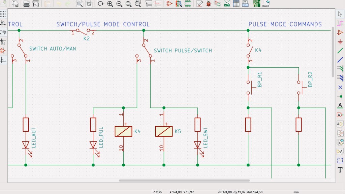
Task: Select the Place No-Connect flag tool
Action: 340,87
